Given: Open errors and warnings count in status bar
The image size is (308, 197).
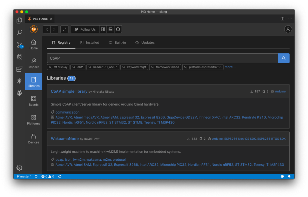Looking at the screenshot, I should 48,176.
